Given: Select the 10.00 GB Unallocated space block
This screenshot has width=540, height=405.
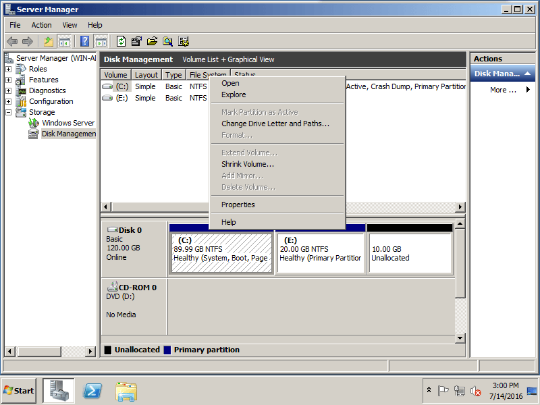Looking at the screenshot, I should (410, 253).
